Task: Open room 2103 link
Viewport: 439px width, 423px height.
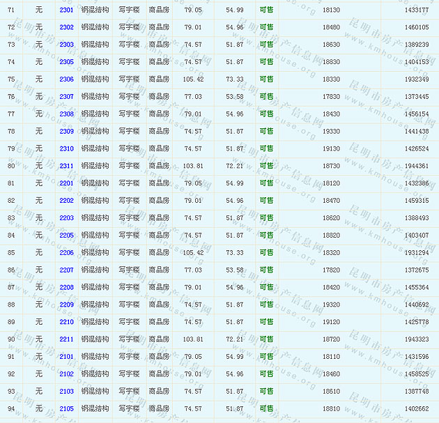Action: [66, 391]
